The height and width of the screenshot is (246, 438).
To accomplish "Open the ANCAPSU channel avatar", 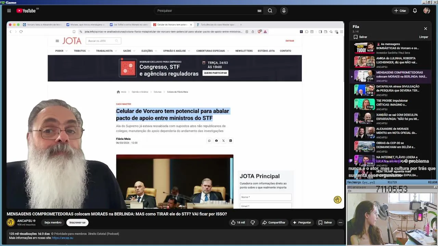I will [x=11, y=222].
